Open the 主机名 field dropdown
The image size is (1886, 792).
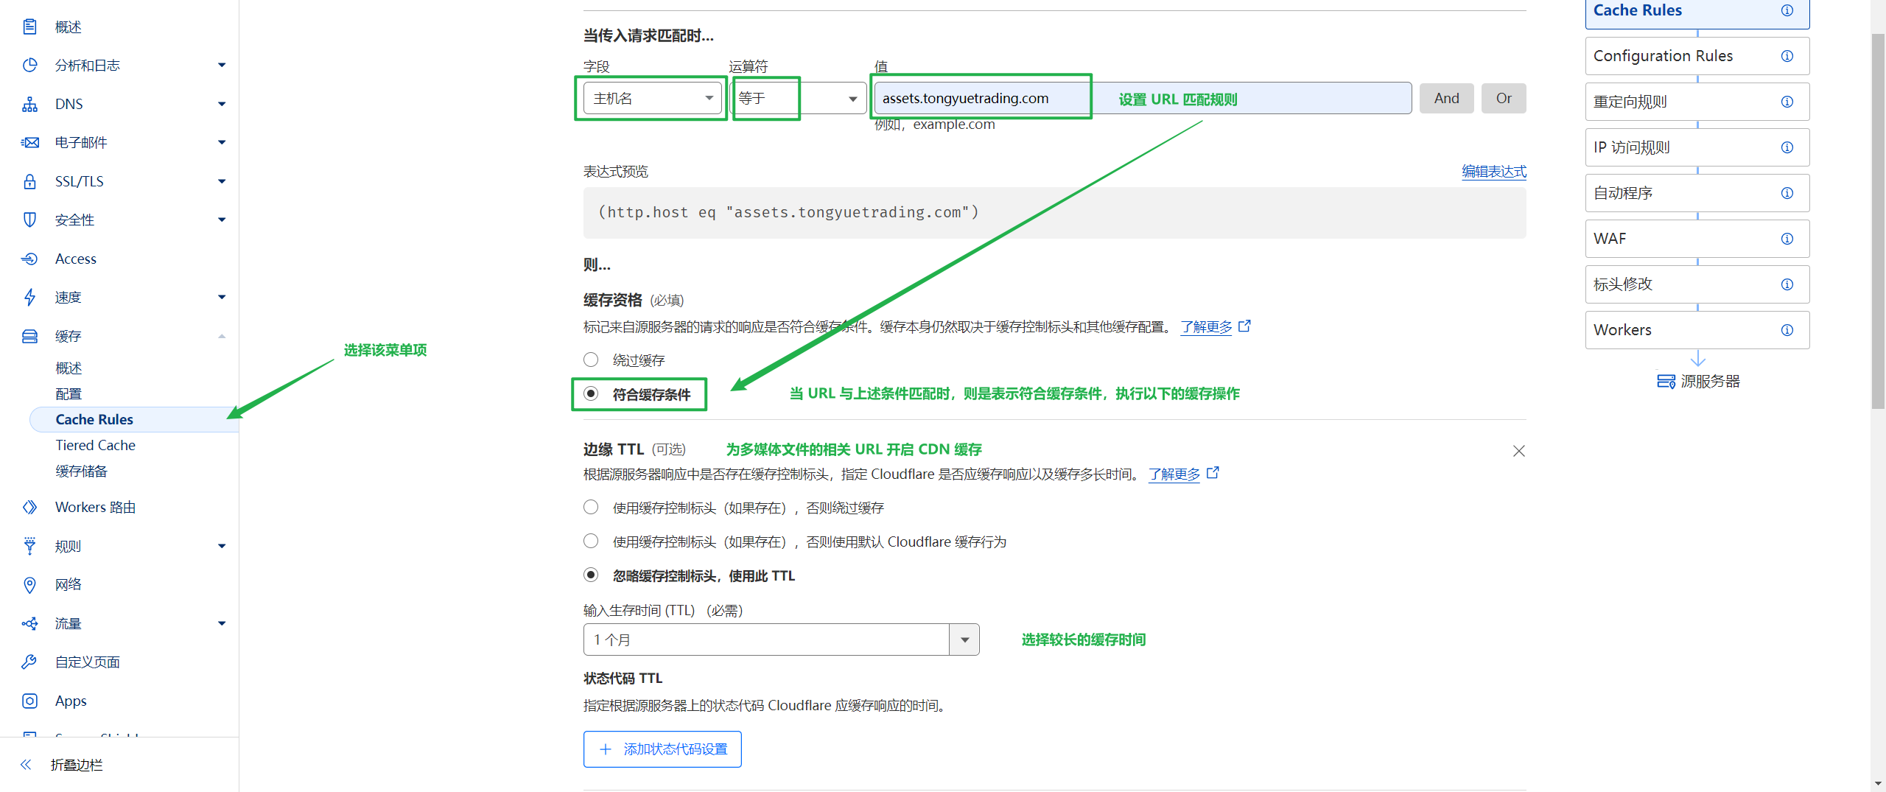pos(653,98)
